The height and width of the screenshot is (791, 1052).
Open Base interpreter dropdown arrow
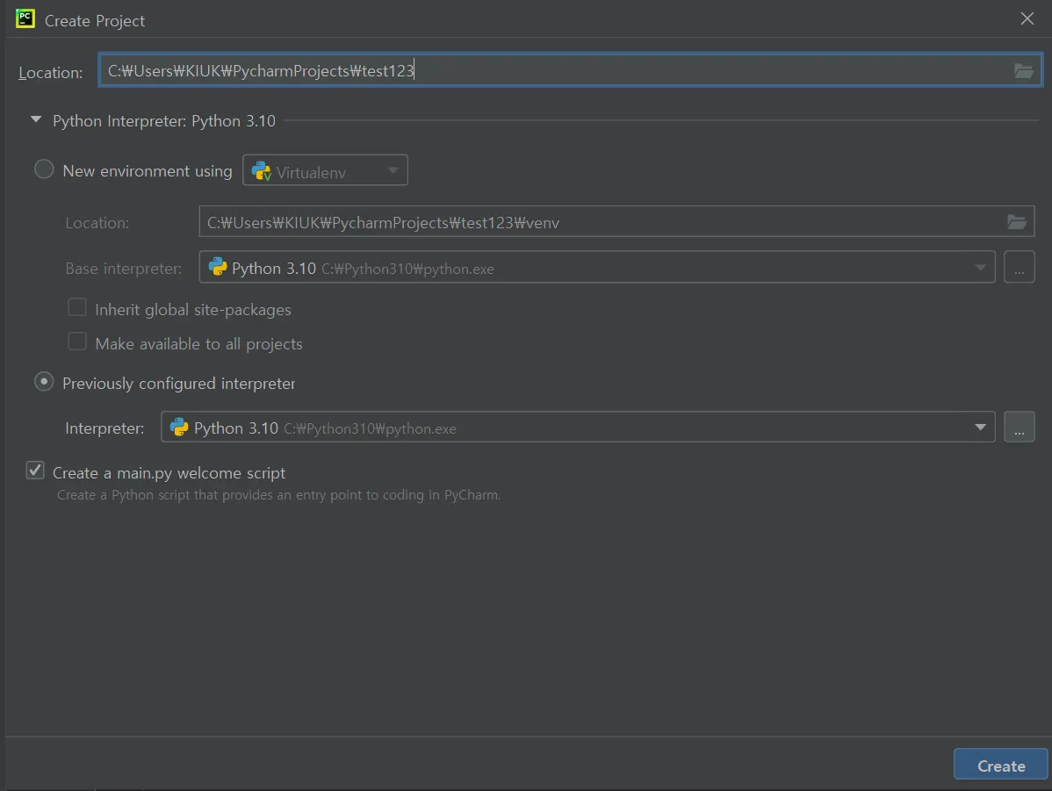tap(980, 268)
